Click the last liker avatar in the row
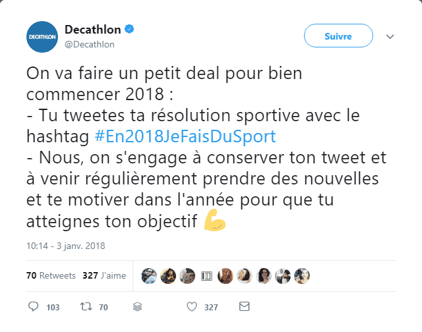The width and height of the screenshot is (422, 332). (x=302, y=275)
